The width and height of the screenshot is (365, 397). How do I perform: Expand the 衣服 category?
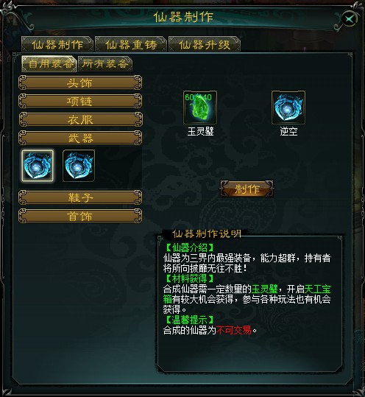80,119
